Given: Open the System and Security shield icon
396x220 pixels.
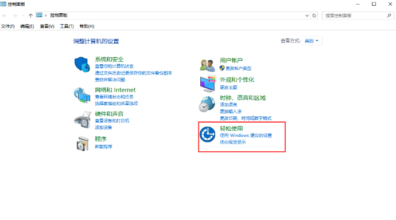Looking at the screenshot, I should [82, 65].
